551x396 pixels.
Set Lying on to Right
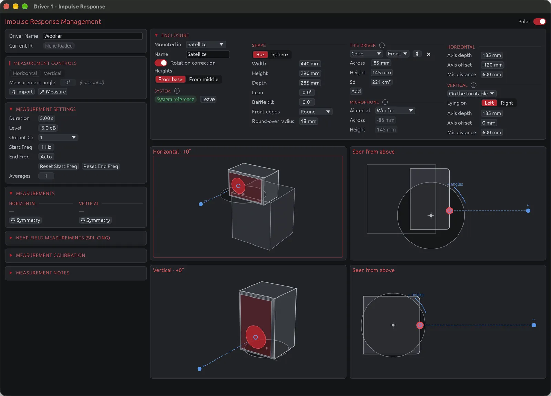507,103
